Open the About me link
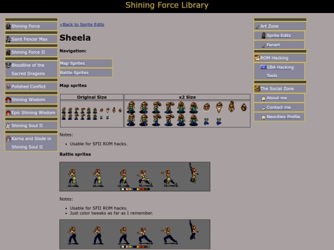334x250 pixels. [x=276, y=98]
